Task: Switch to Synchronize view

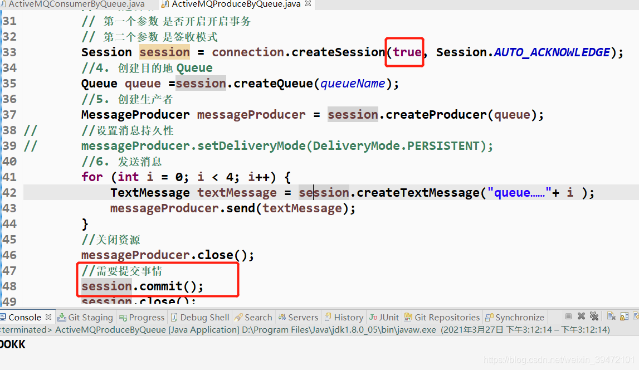Action: pos(515,317)
